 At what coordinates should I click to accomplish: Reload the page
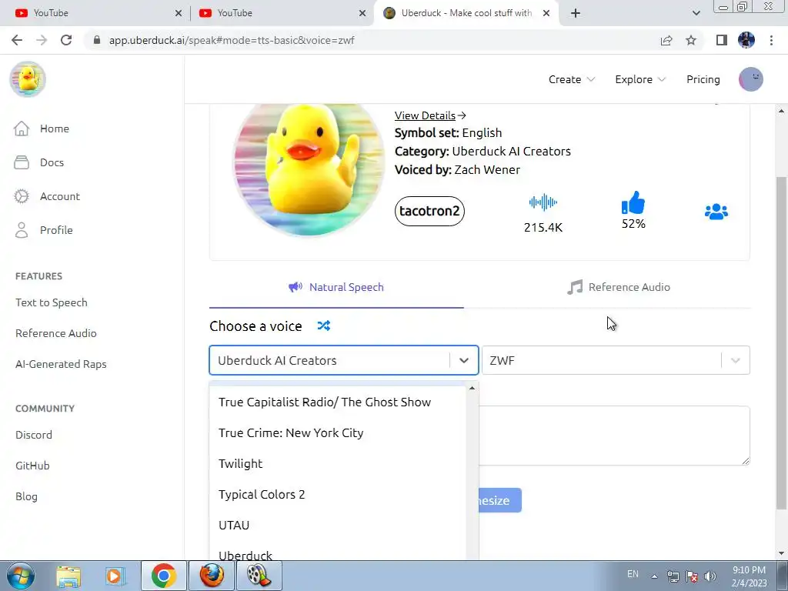tap(66, 40)
